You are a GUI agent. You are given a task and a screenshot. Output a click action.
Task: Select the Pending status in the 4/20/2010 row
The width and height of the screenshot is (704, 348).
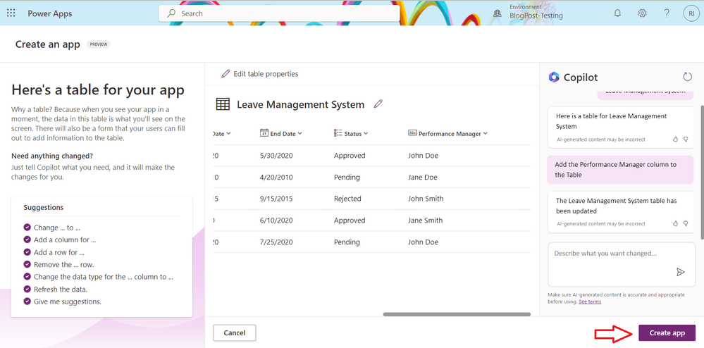coord(347,178)
